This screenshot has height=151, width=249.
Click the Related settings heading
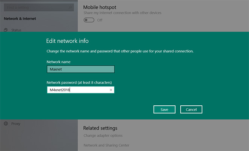click(100, 128)
